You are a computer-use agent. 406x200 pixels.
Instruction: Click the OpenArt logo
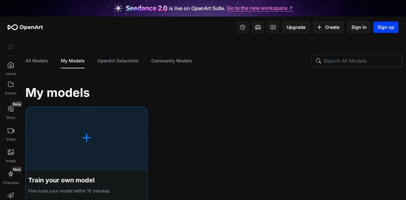25,27
